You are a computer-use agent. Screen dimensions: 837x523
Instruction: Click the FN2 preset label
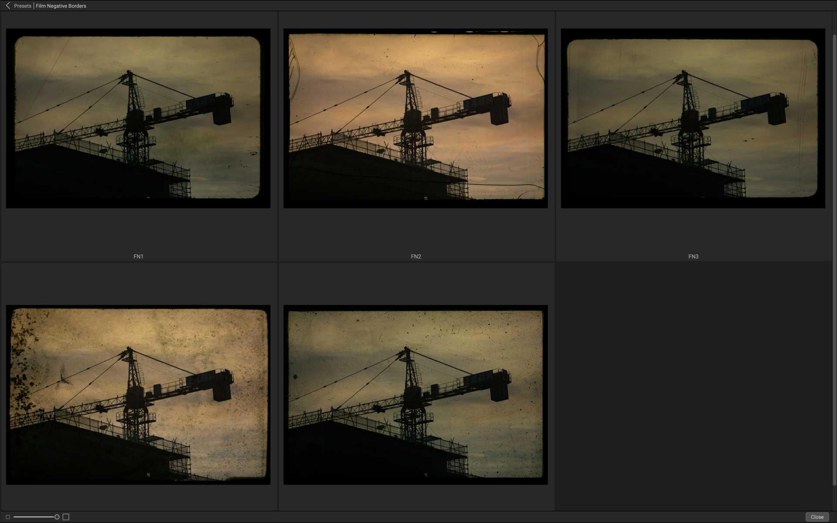pyautogui.click(x=415, y=256)
